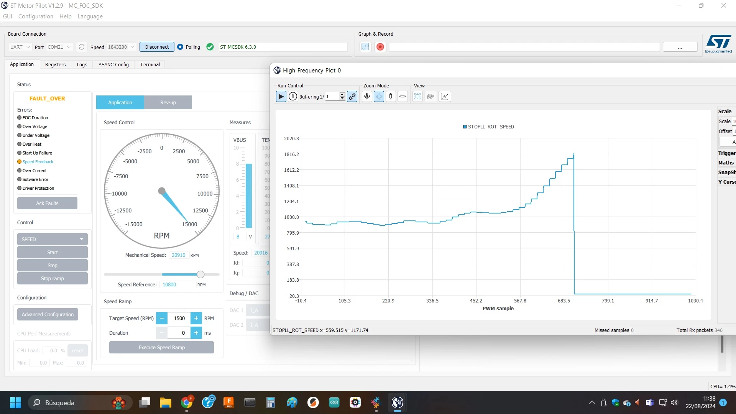Screen dimensions: 736x414
Task: Click the Ack Faults button
Action: tap(47, 203)
